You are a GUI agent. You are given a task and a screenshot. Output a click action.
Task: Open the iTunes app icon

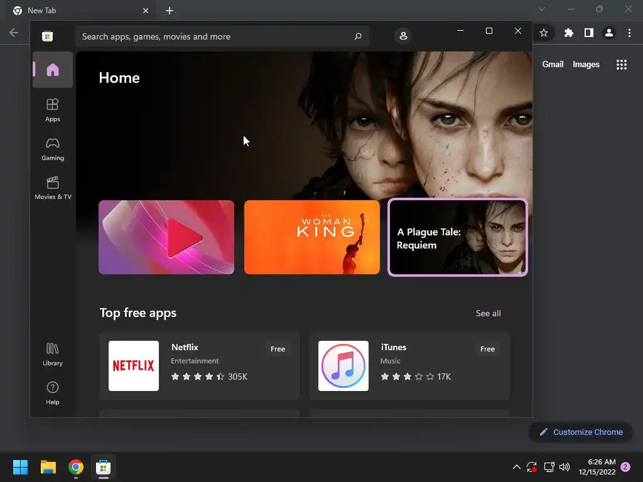pos(343,366)
